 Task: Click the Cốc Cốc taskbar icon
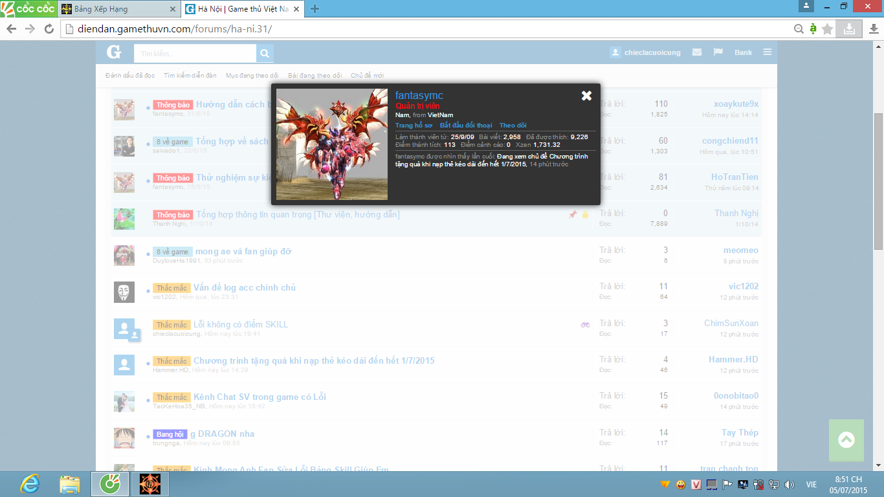[109, 484]
